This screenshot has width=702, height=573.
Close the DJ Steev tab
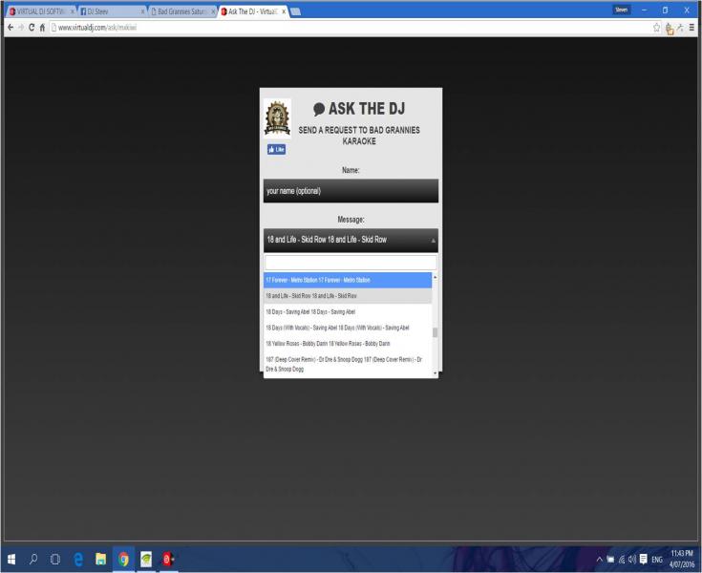click(143, 11)
